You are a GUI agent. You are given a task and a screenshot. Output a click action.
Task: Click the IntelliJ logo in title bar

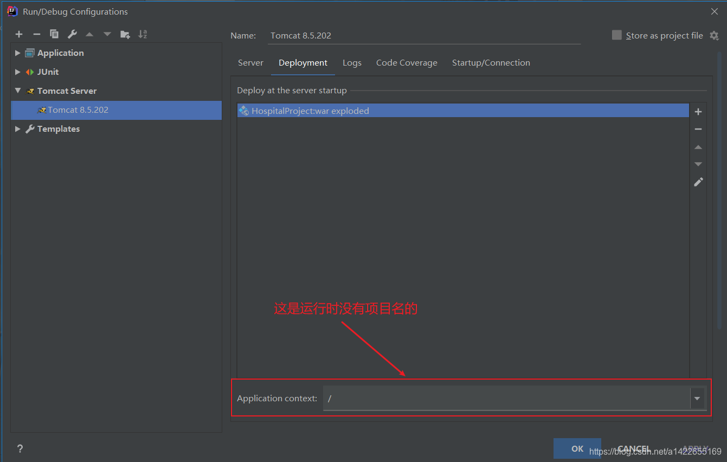tap(12, 11)
